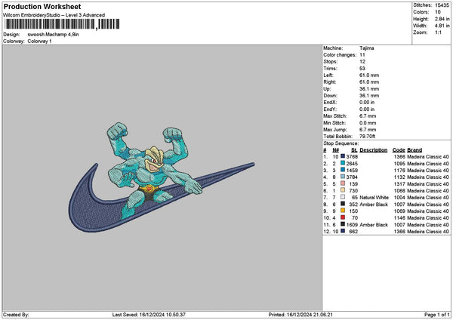Click the barcode under the worksheet title

coord(62,24)
